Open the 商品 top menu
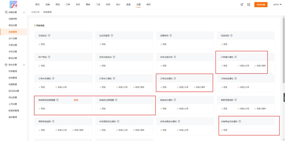The width and height of the screenshot is (285, 141). (58, 4)
